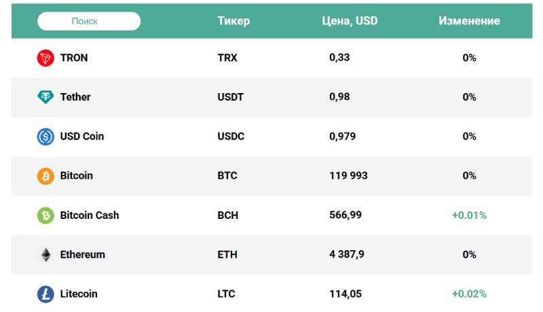
Task: Sort by the Тикер column header
Action: pyautogui.click(x=233, y=21)
